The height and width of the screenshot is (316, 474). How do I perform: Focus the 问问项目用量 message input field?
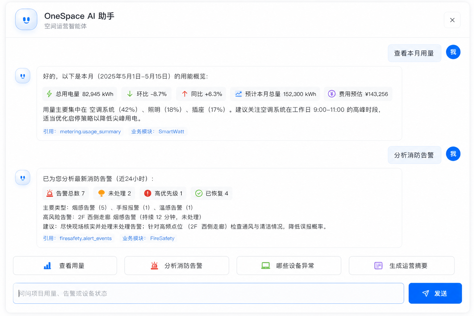[x=208, y=293]
